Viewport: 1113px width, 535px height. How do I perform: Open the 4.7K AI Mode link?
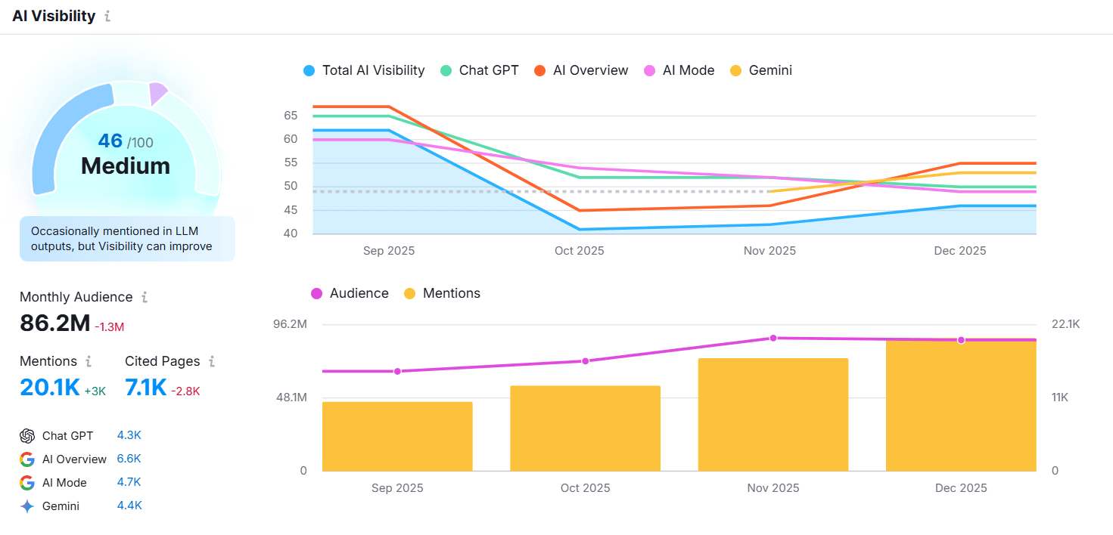pyautogui.click(x=128, y=482)
